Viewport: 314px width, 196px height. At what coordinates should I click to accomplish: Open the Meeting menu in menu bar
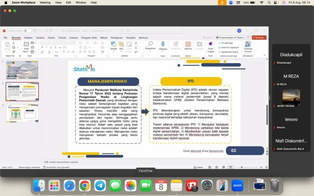[45, 3]
